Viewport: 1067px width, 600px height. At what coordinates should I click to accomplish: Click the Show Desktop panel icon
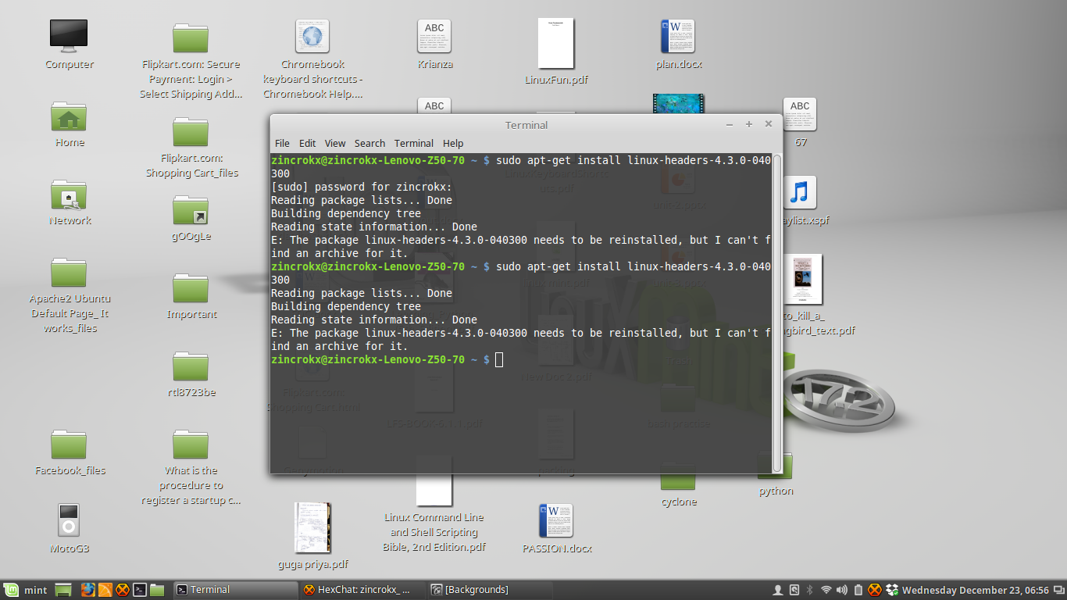coord(63,590)
